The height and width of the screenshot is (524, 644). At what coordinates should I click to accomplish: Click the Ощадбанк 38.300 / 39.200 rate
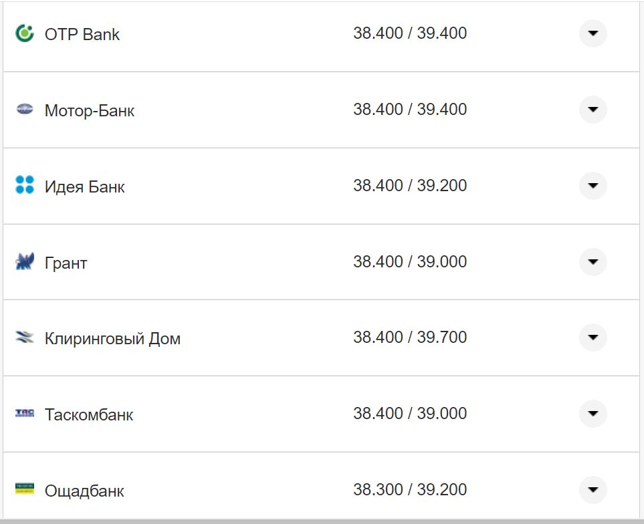(x=410, y=490)
